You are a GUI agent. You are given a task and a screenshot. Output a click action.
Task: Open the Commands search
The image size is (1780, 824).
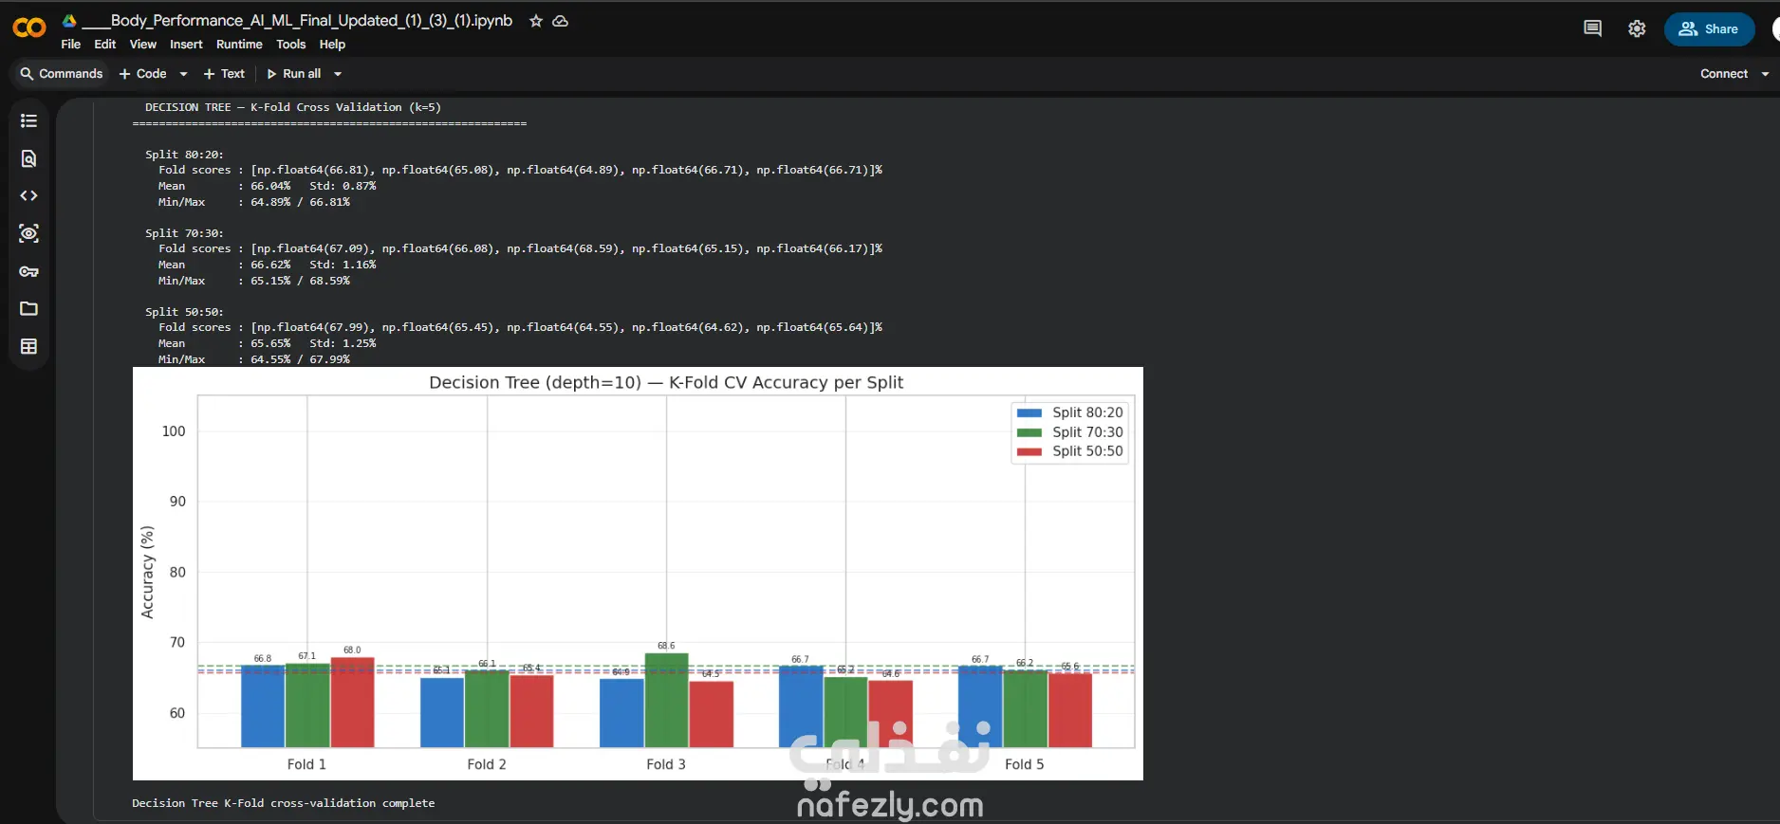[x=62, y=74]
